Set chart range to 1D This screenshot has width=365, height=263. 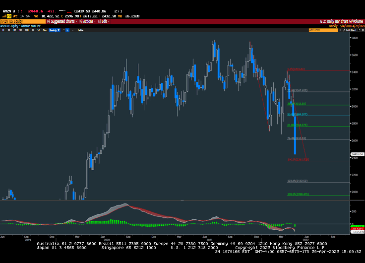(3, 30)
